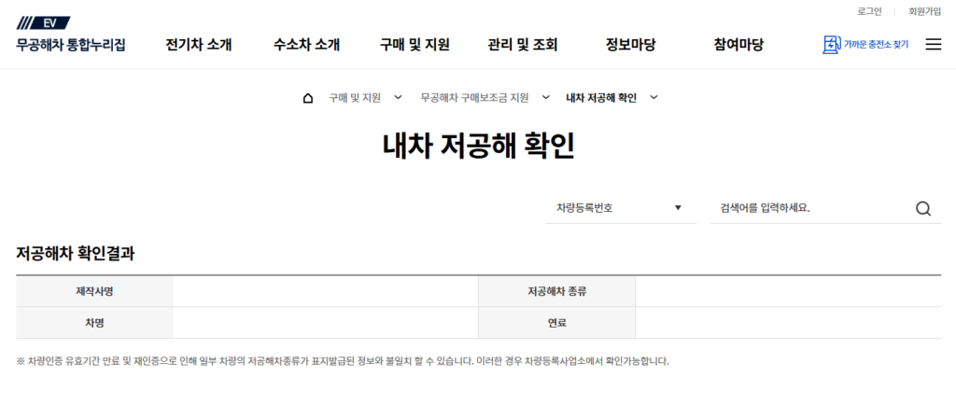This screenshot has height=406, width=956.
Task: Click the 저공해차 종류 table header cell
Action: point(556,291)
